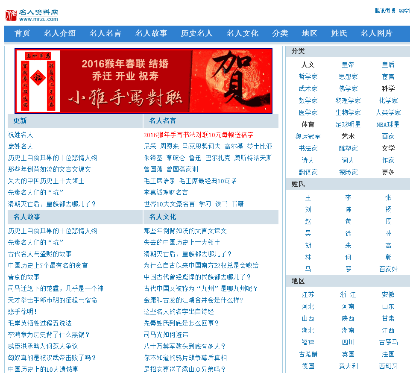This screenshot has height=373, width=410.
Task: Open 天才拳击手邹市明的征程与宿命 article
Action: click(53, 300)
